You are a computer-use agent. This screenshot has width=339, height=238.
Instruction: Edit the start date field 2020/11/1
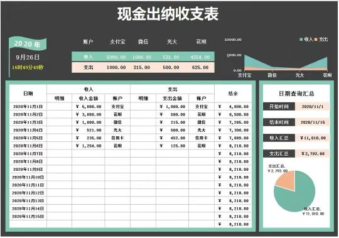click(313, 106)
